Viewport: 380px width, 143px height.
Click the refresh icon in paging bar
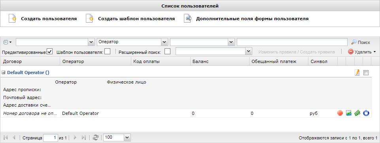(96, 137)
